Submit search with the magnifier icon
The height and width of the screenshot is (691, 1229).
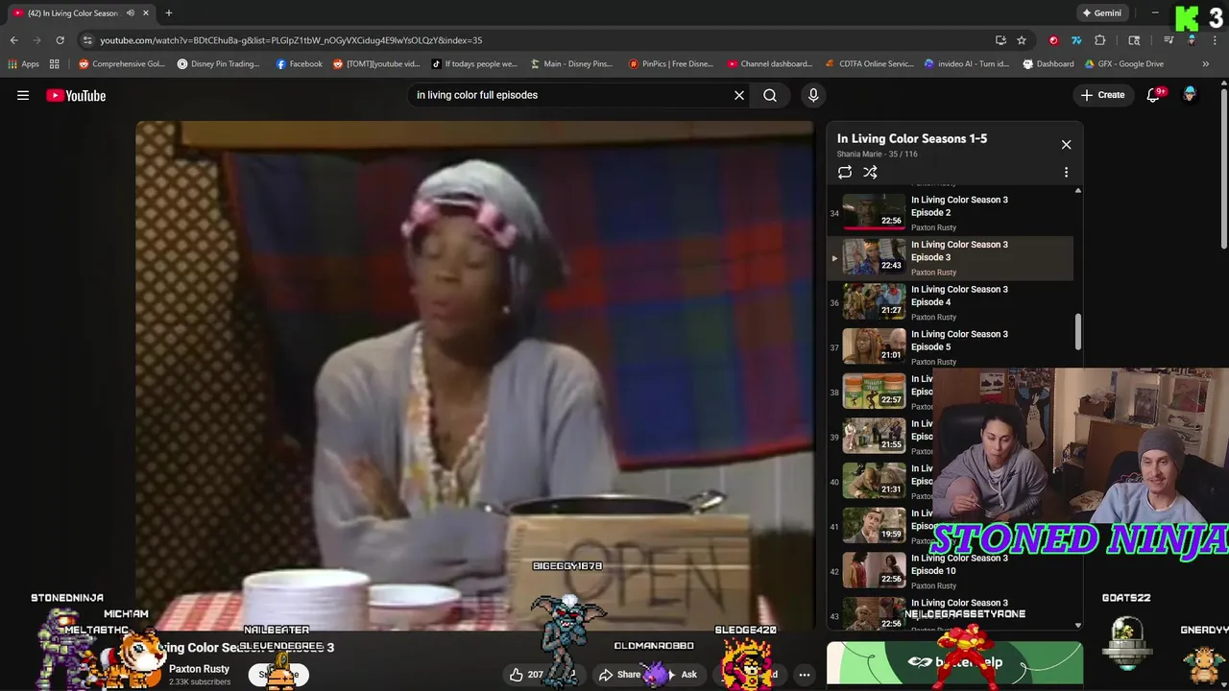pyautogui.click(x=770, y=95)
